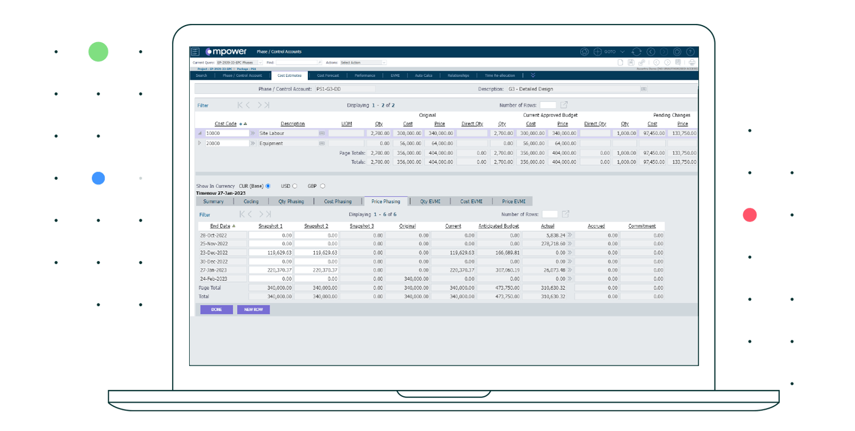Select the GBP currency radio button
Screen dimensions: 855x431
click(x=321, y=186)
